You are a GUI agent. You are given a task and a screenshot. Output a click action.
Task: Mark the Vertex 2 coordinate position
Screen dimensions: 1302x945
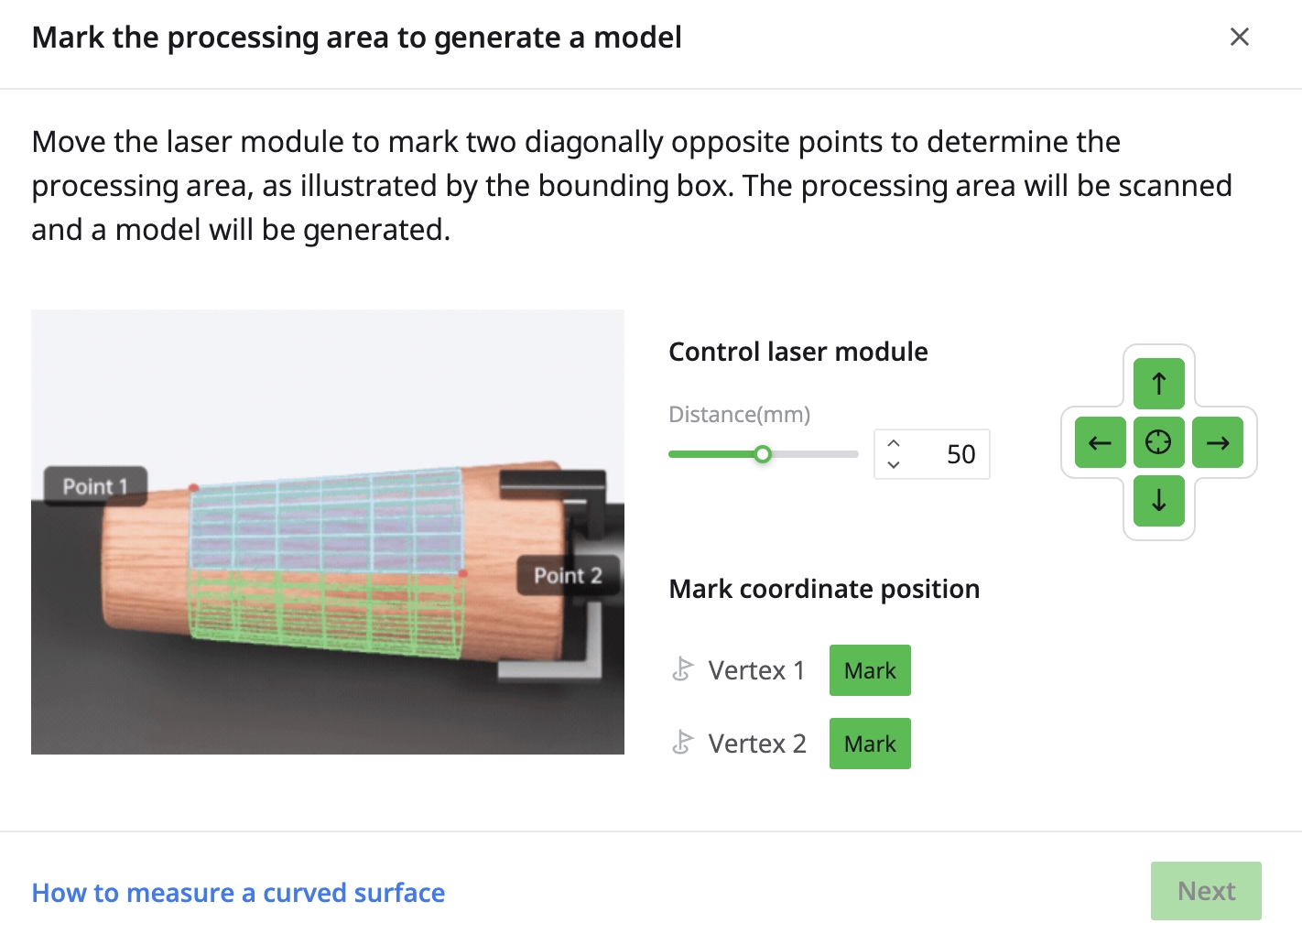870,744
